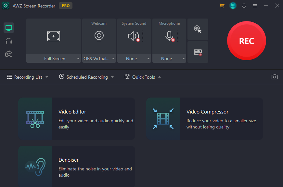Click the Denoiser ear waveform icon
Viewport: 283px width, 187px height.
[x=35, y=167]
